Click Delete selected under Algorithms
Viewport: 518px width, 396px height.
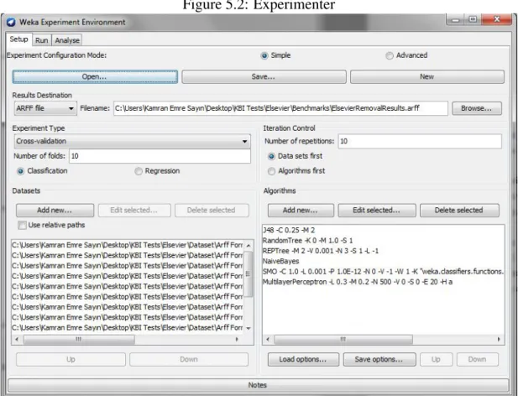459,211
